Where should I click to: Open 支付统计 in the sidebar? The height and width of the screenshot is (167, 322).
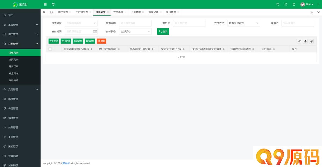pyautogui.click(x=20, y=80)
